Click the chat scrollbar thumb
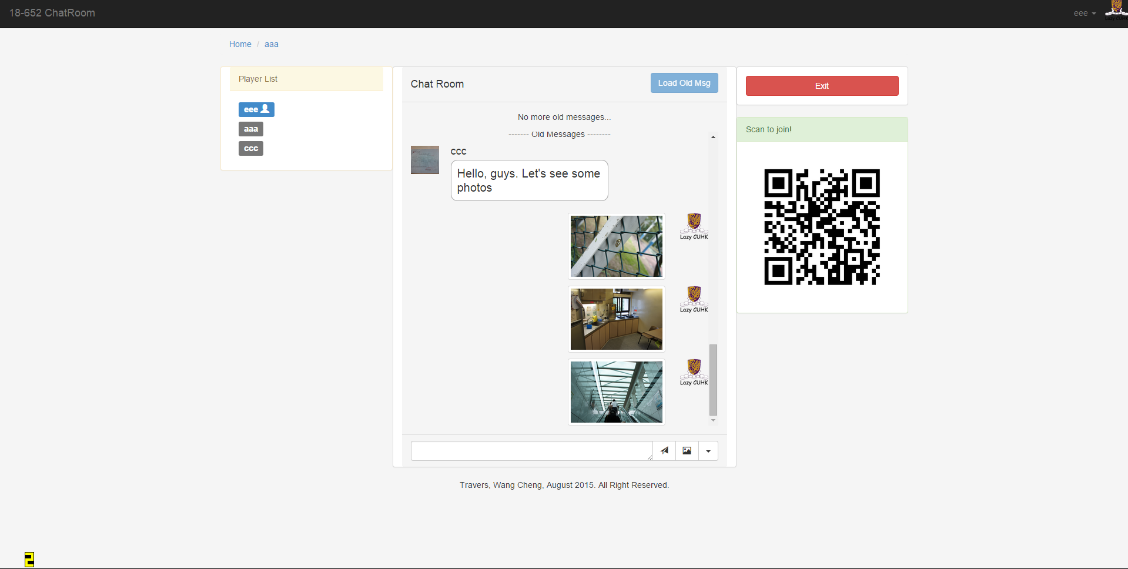1128x569 pixels. [x=713, y=380]
